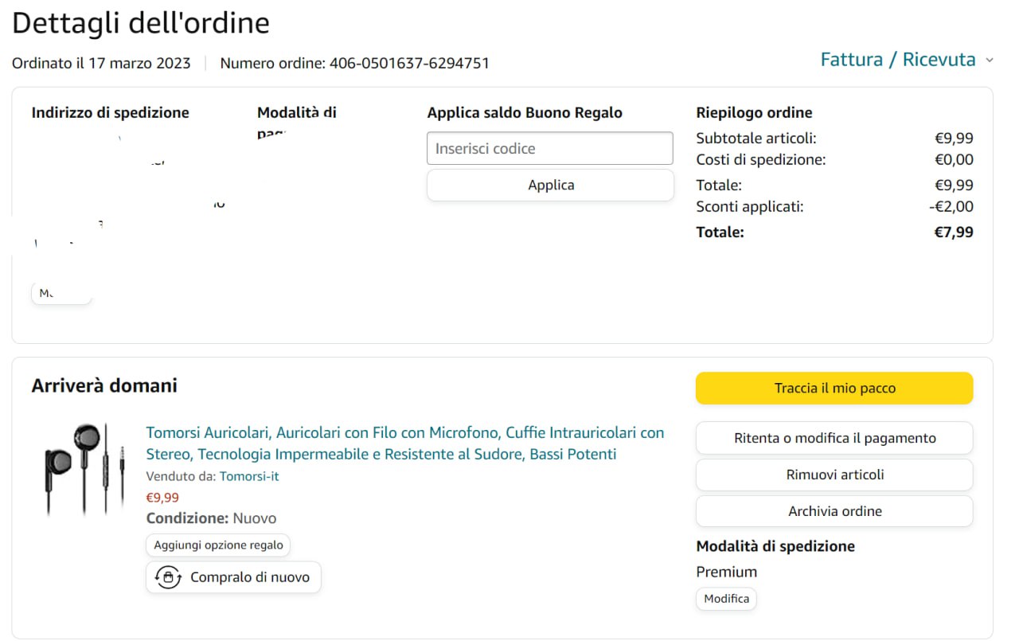Image resolution: width=1019 pixels, height=641 pixels.
Task: Click the bold €7,99 final total
Action: 953,233
